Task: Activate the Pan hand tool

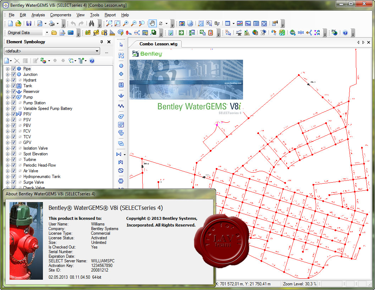Action: (x=152, y=23)
